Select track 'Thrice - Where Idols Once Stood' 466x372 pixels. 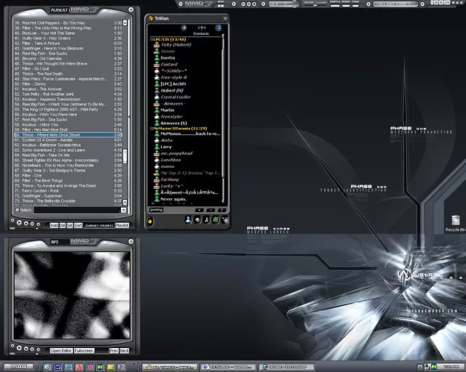(68, 134)
